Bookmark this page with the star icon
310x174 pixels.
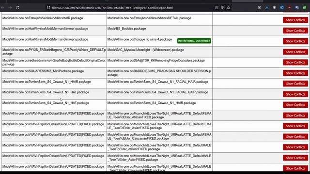tap(229, 8)
